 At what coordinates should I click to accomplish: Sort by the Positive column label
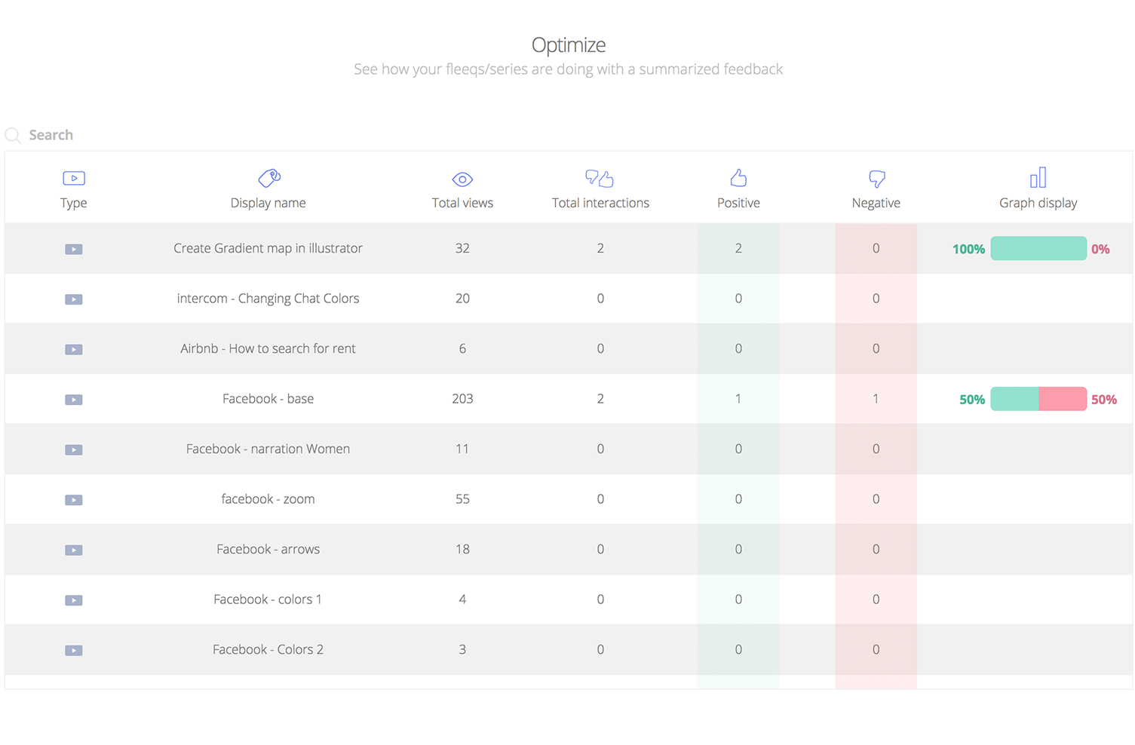(738, 203)
